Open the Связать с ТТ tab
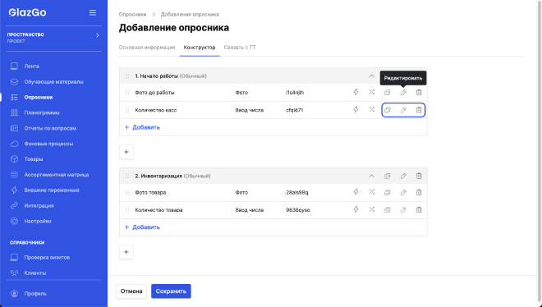This screenshot has height=307, width=542. click(240, 48)
